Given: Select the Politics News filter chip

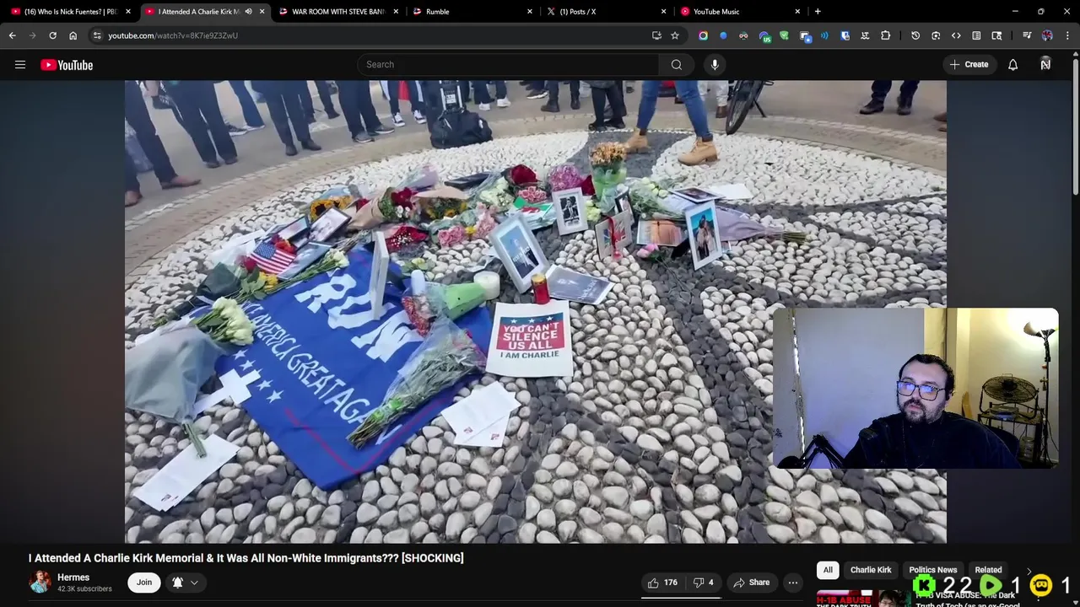Looking at the screenshot, I should 933,571.
